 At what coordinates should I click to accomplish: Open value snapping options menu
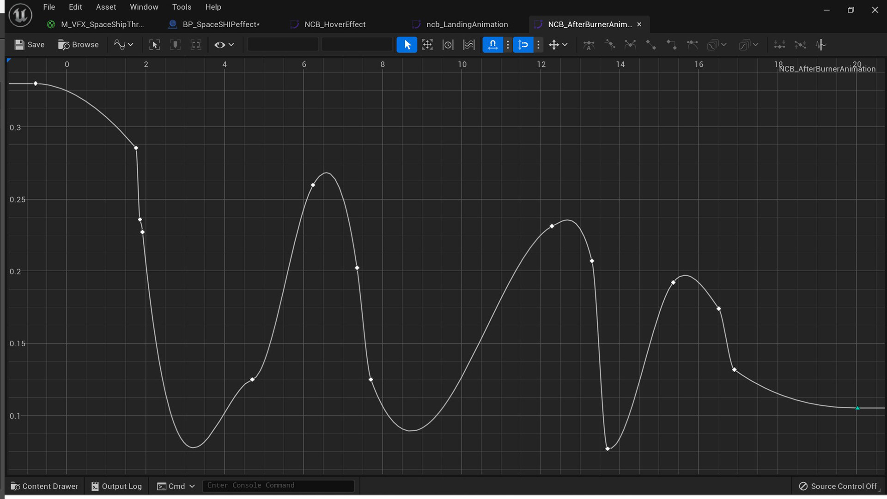(x=538, y=45)
